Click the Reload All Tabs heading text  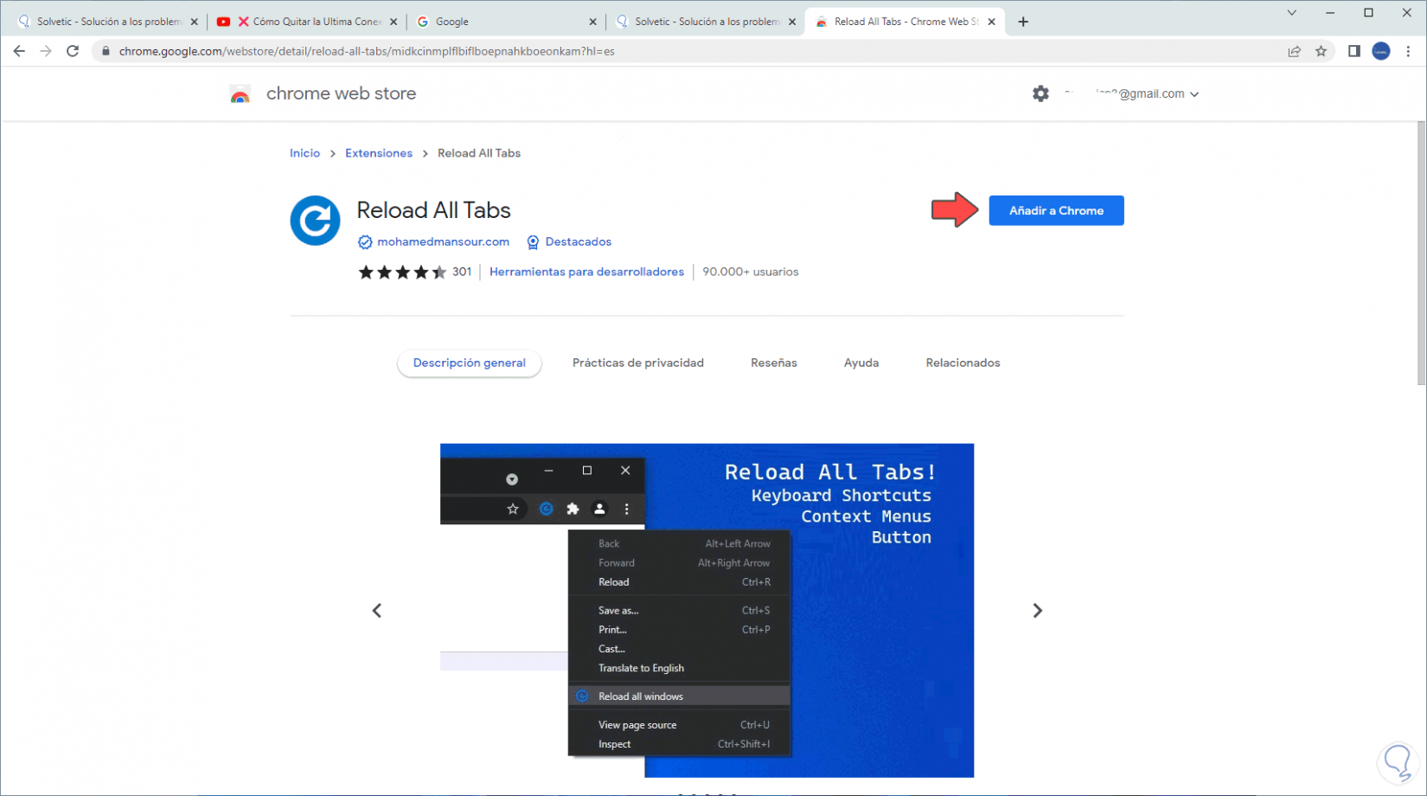click(x=433, y=210)
